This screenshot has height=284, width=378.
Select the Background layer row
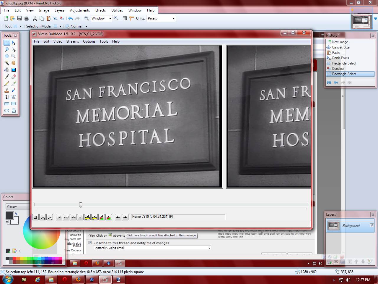coord(351,225)
